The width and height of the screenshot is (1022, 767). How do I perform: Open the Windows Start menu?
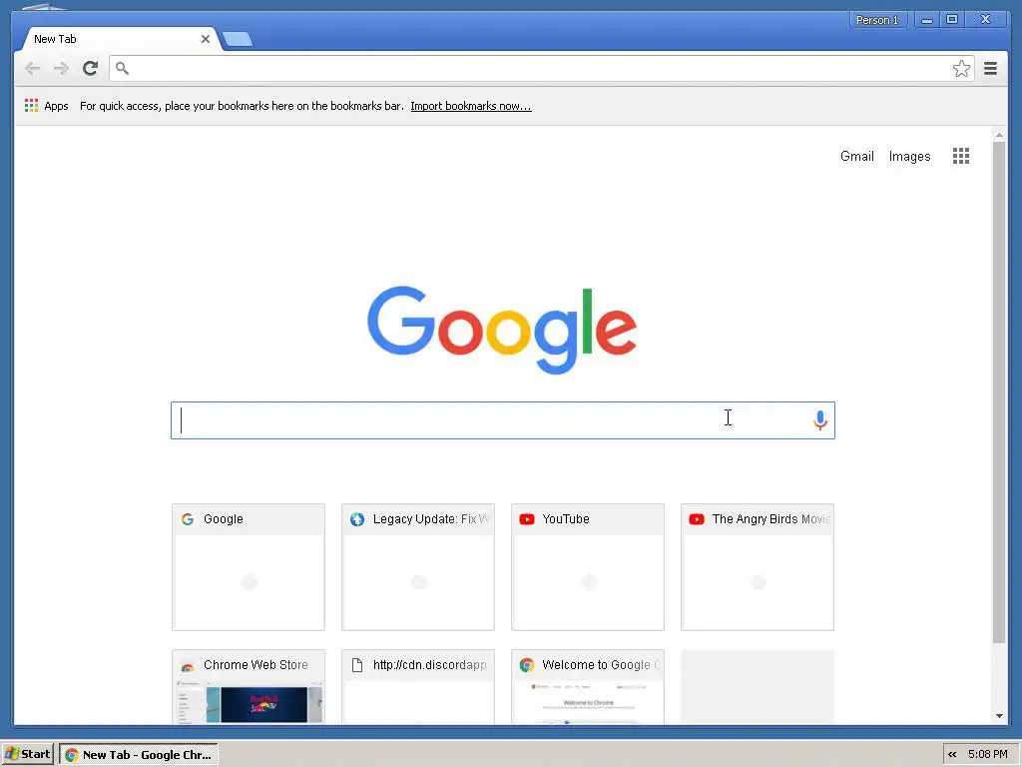28,754
